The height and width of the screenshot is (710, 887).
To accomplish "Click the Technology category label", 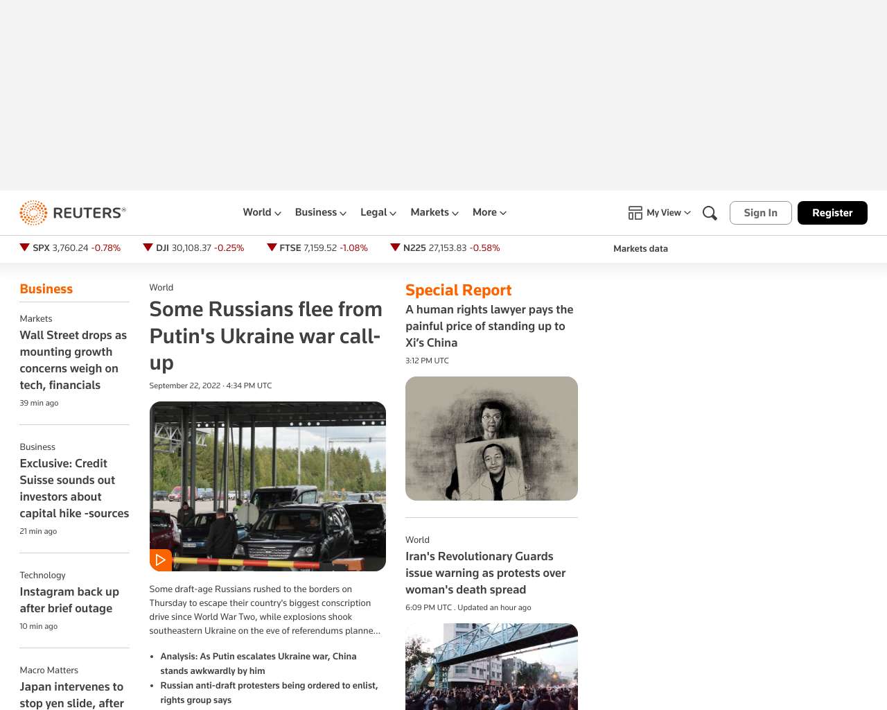I will (x=42, y=575).
